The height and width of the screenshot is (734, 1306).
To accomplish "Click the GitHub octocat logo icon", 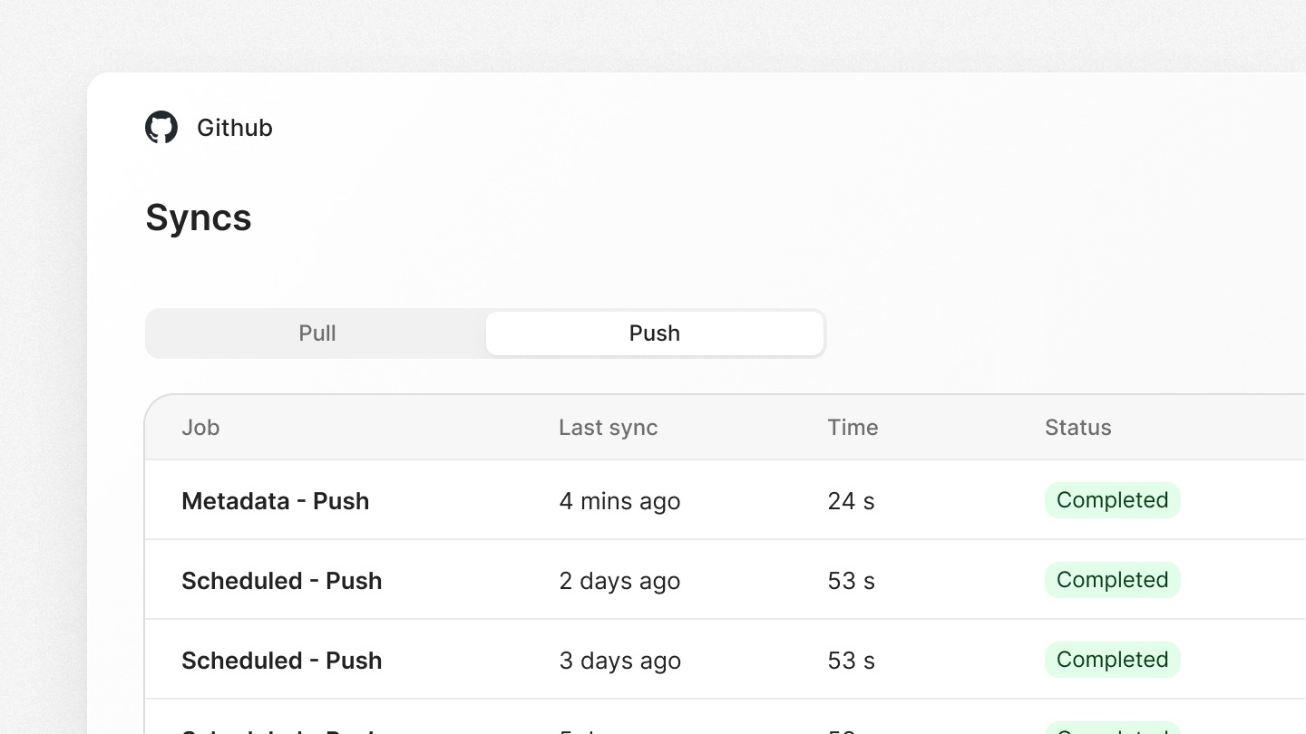I will (x=161, y=128).
